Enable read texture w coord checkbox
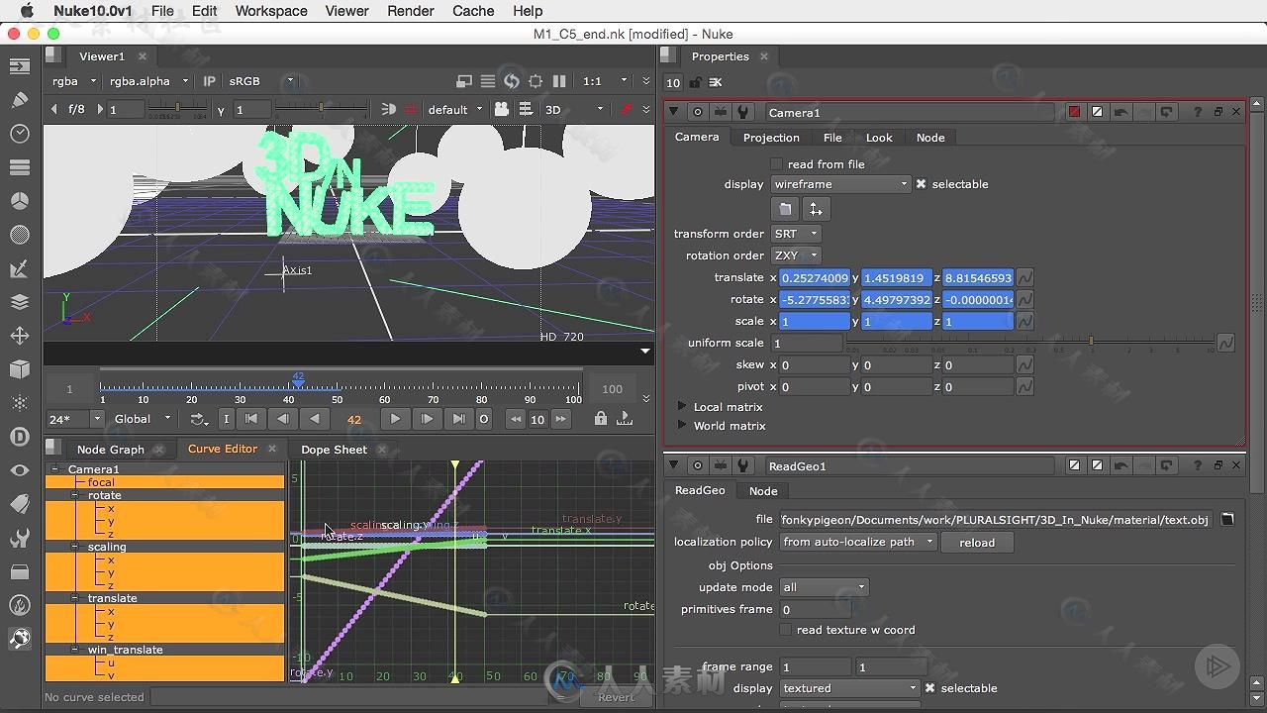 (786, 630)
